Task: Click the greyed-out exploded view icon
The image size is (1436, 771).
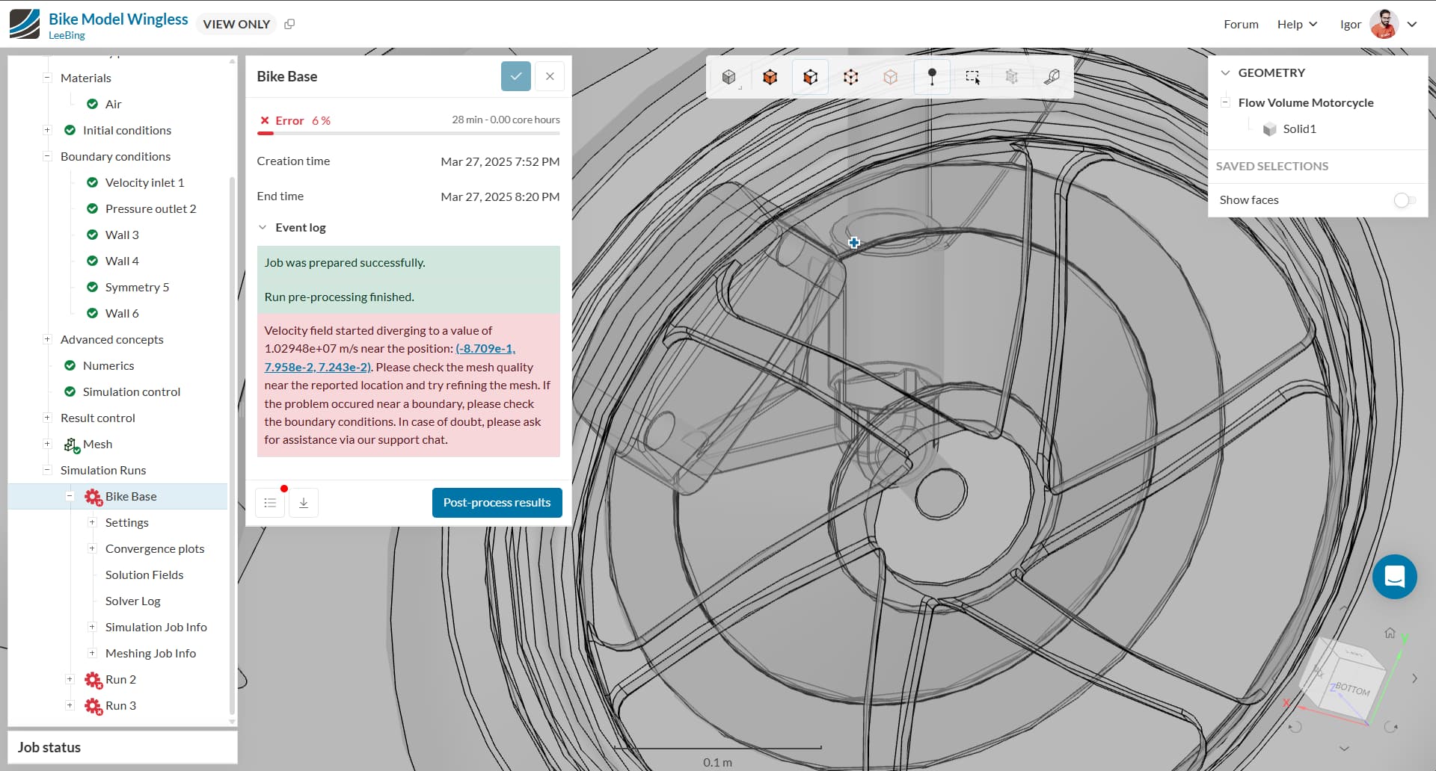Action: click(1012, 77)
